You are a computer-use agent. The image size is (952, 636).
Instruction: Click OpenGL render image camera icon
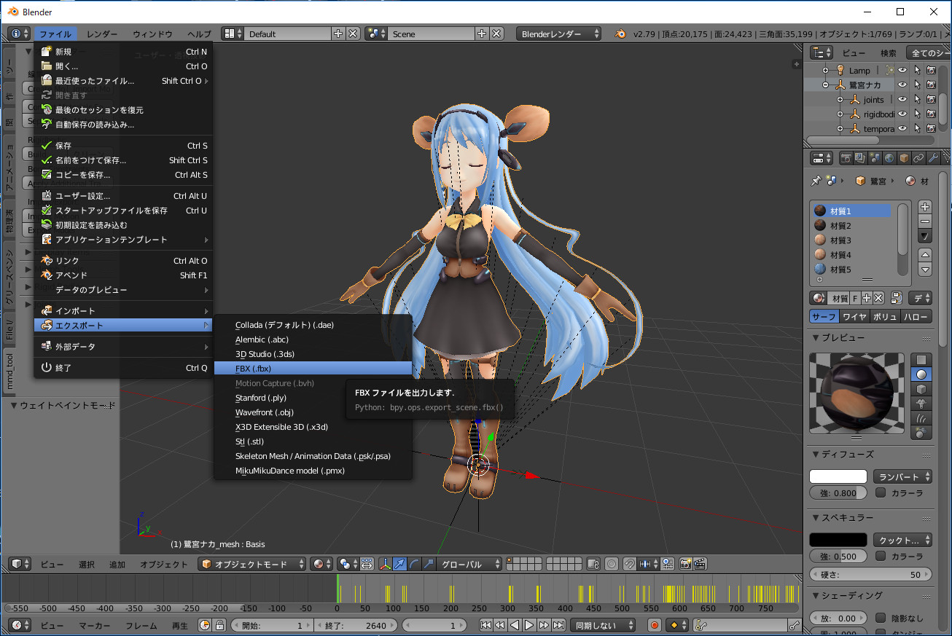pos(685,564)
